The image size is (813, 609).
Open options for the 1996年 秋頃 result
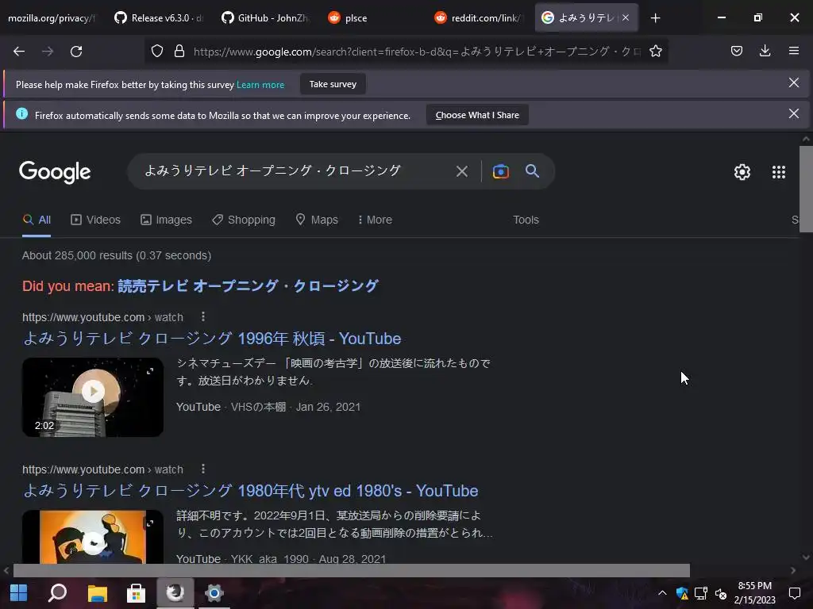pyautogui.click(x=202, y=316)
